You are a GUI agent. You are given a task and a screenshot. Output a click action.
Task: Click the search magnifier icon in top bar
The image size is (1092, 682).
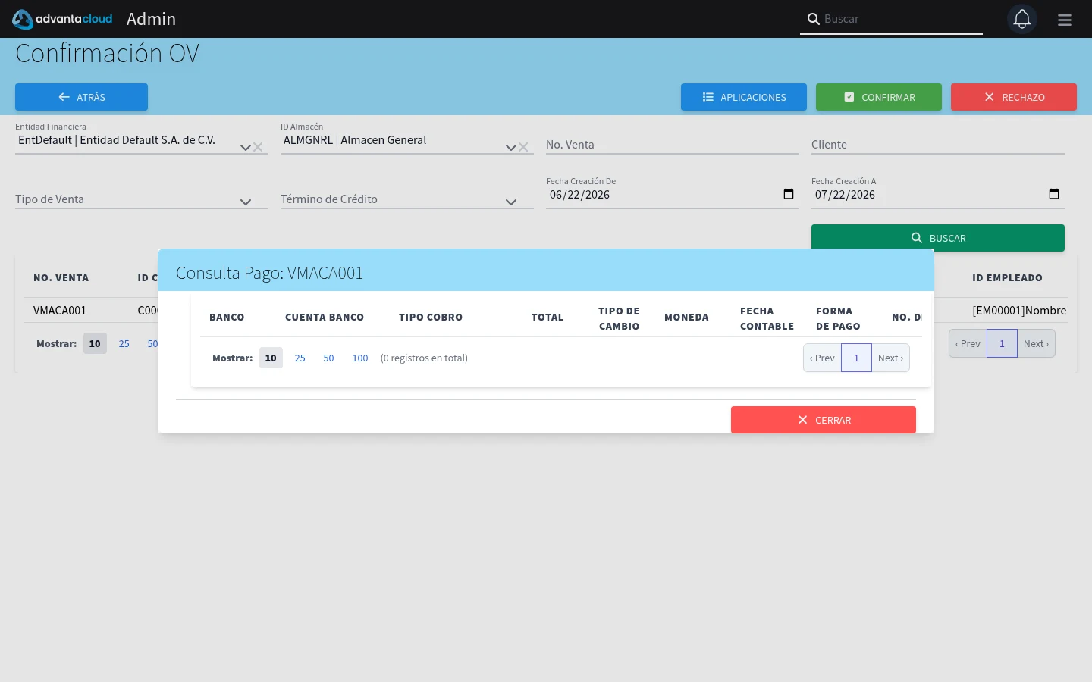813,19
